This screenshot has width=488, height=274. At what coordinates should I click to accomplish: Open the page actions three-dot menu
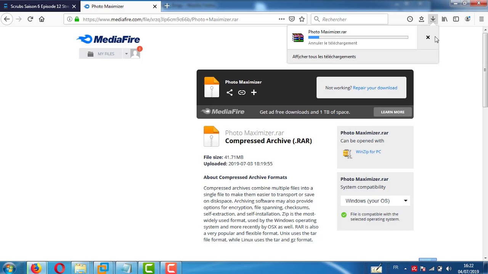click(281, 19)
